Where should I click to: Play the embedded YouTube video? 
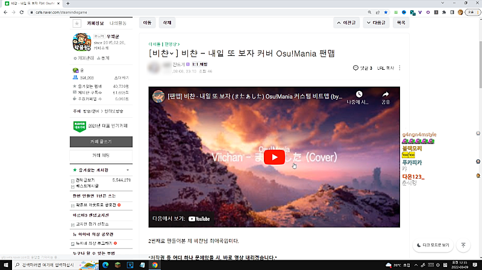point(274,157)
